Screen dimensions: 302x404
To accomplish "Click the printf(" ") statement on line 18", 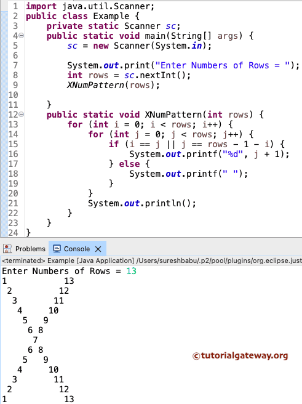I will pyautogui.click(x=189, y=174).
